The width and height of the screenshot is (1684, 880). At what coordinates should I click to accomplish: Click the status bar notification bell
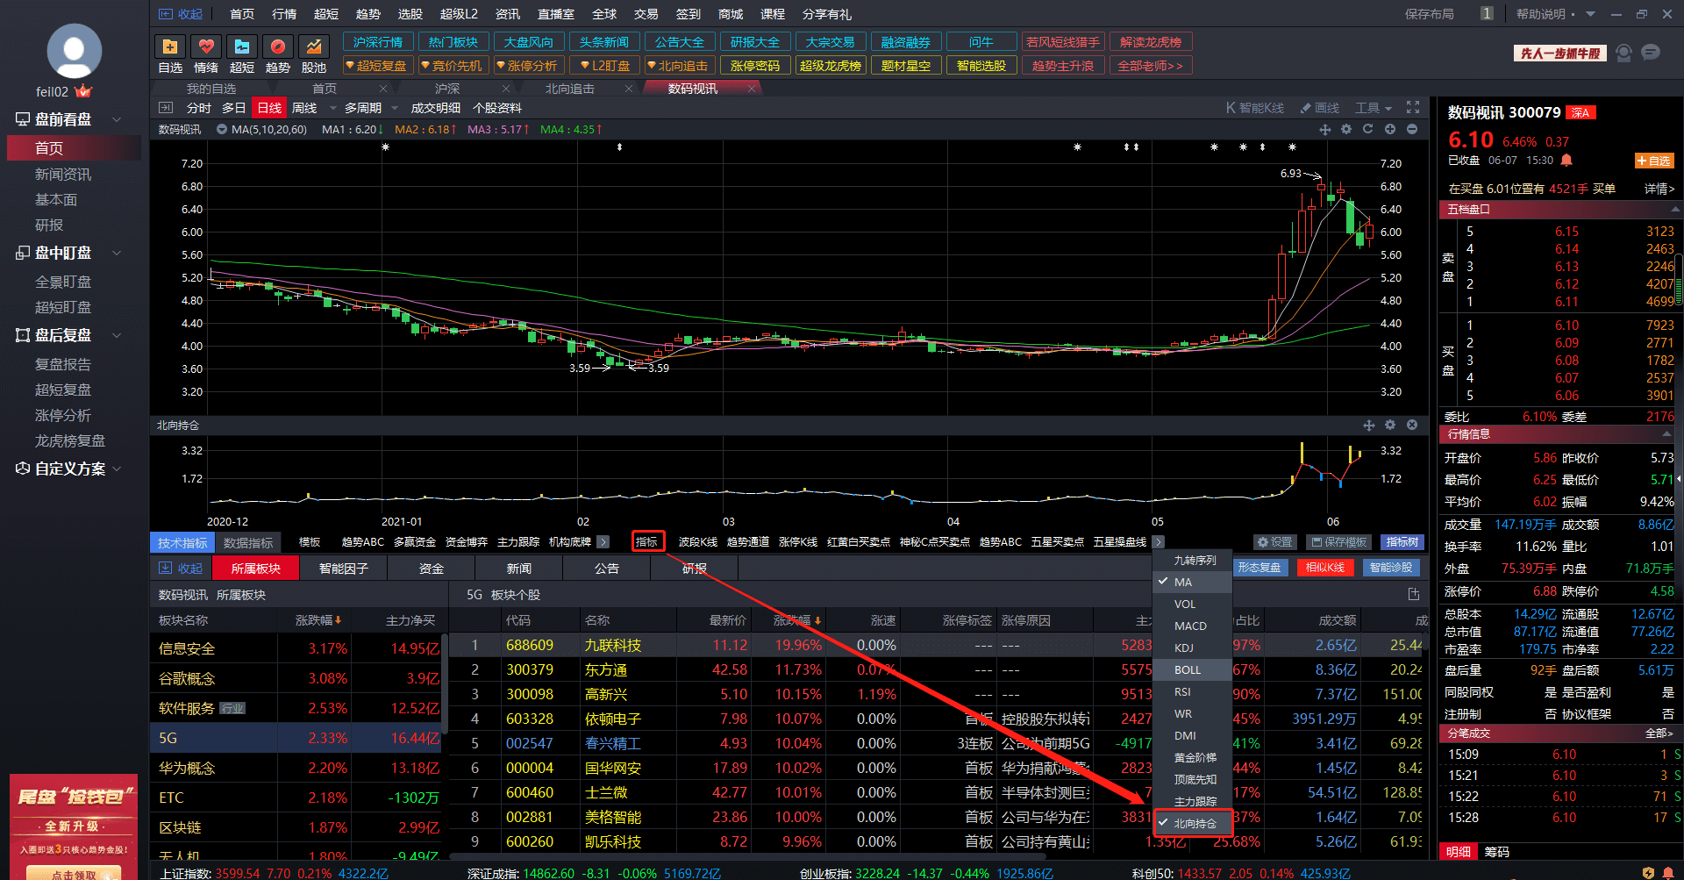1668,873
